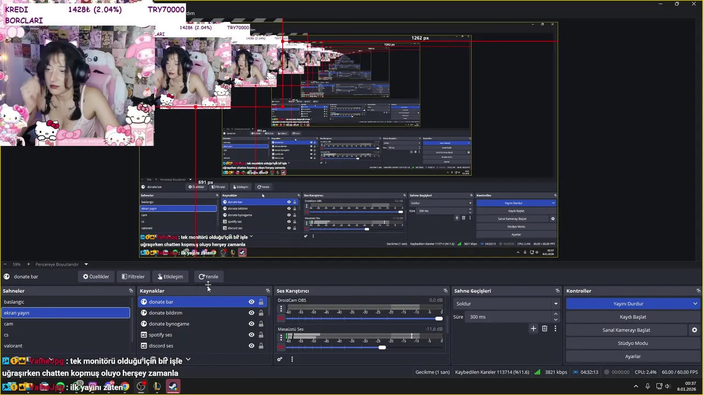The image size is (703, 395).
Task: Toggle the lock on donate bildirim source
Action: [x=261, y=313]
